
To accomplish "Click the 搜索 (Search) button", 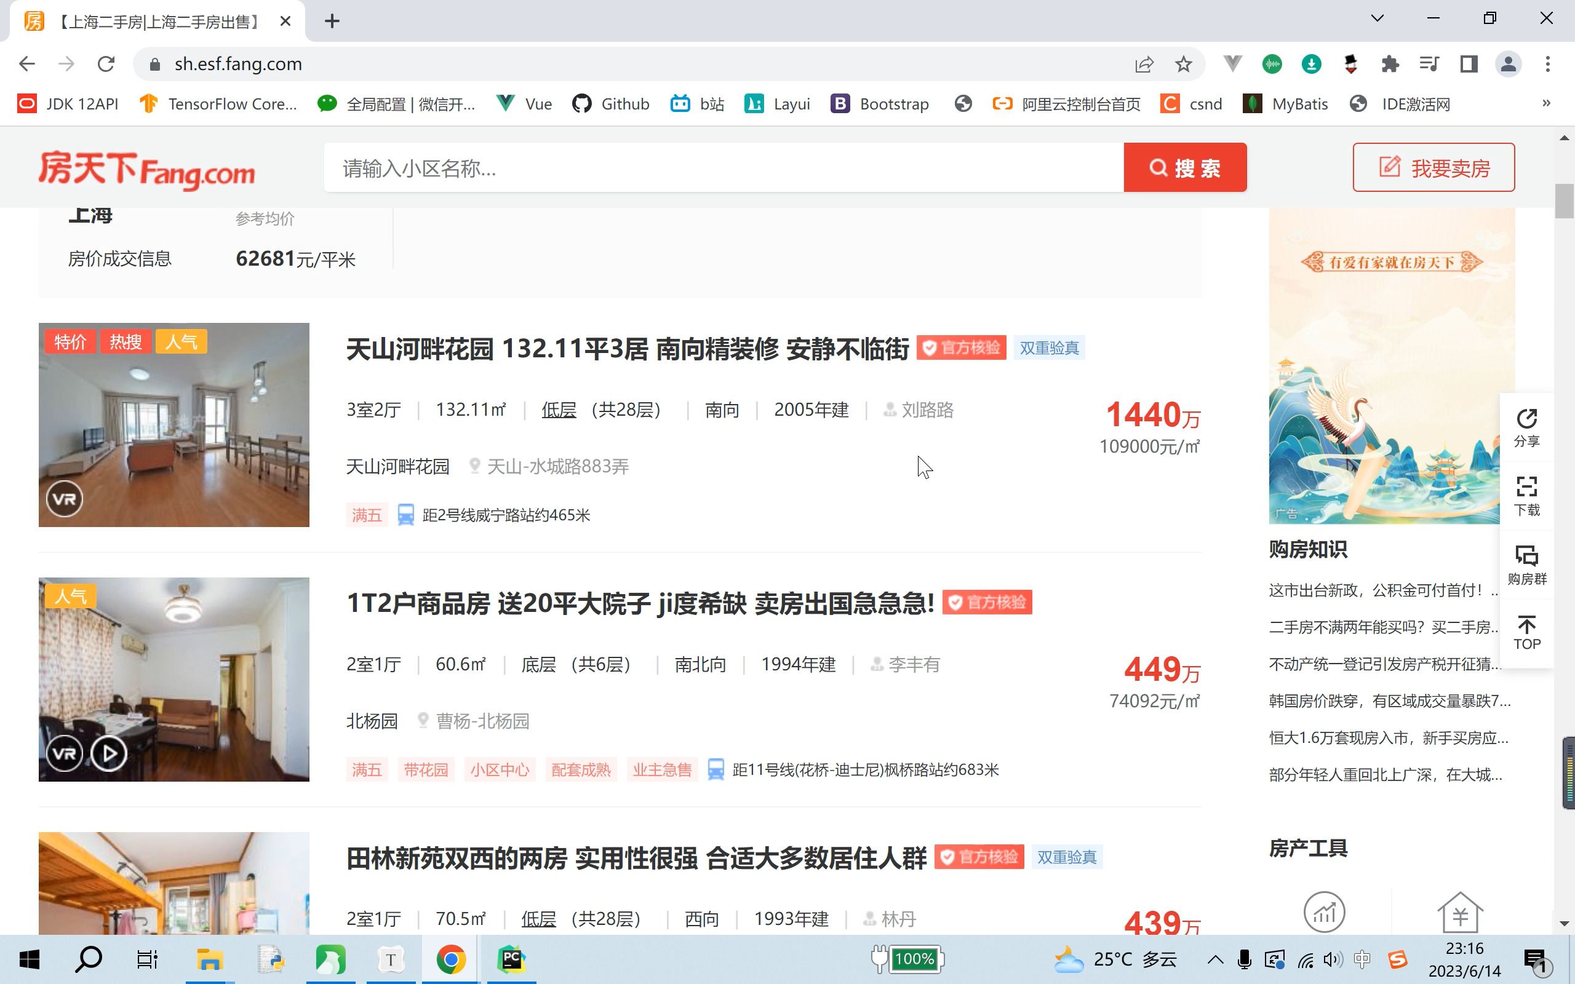I will point(1185,167).
